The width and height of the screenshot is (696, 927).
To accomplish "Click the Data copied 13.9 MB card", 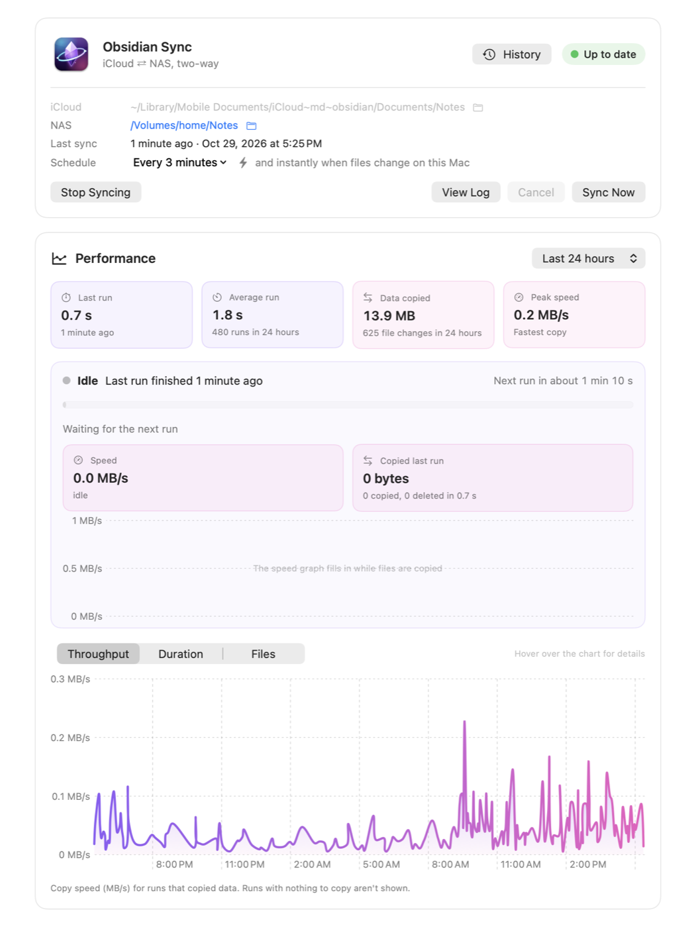I will pos(423,315).
